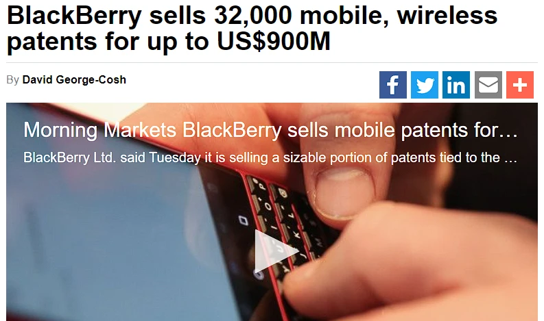The height and width of the screenshot is (321, 544).
Task: Click the "Morning Markets" words in video overlay
Action: (100, 130)
